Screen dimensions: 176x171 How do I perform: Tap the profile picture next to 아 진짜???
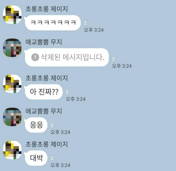click(12, 84)
